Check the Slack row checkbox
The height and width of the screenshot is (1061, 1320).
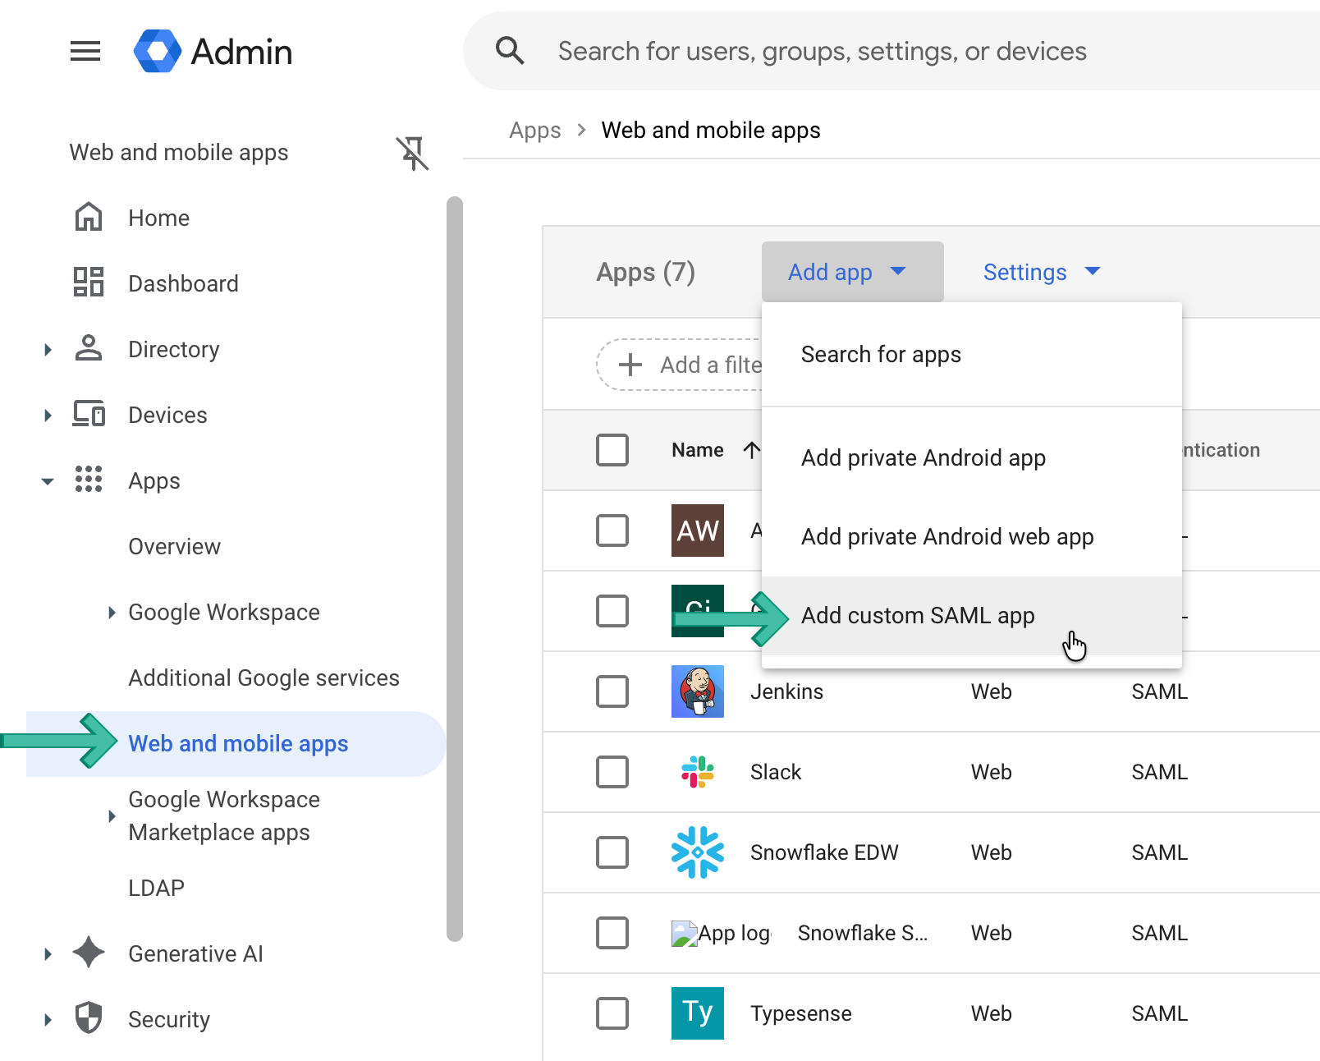point(612,772)
